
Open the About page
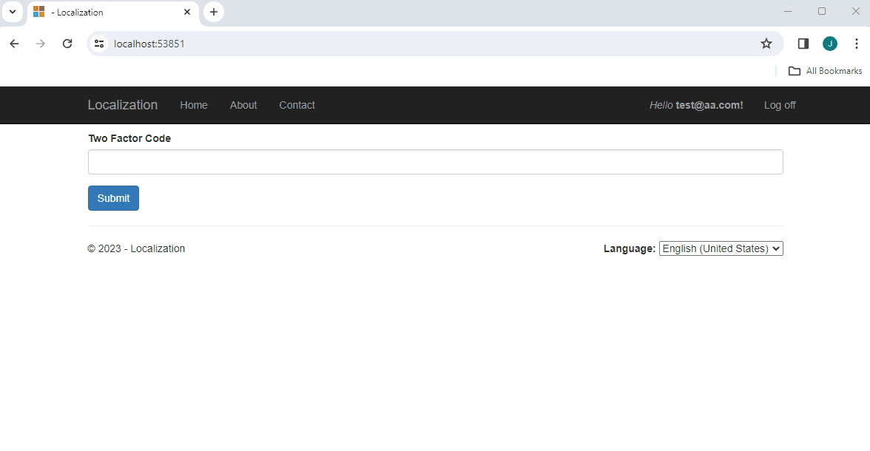tap(243, 105)
